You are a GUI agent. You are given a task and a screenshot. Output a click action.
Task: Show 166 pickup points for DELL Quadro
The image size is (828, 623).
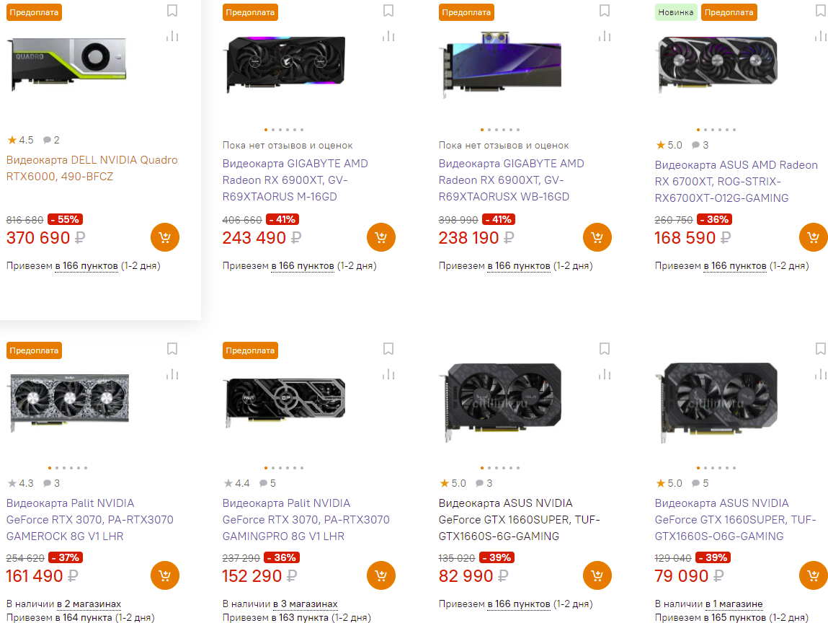click(x=86, y=266)
